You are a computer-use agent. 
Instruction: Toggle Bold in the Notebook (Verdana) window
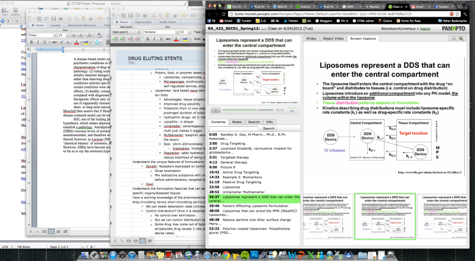coord(148,39)
